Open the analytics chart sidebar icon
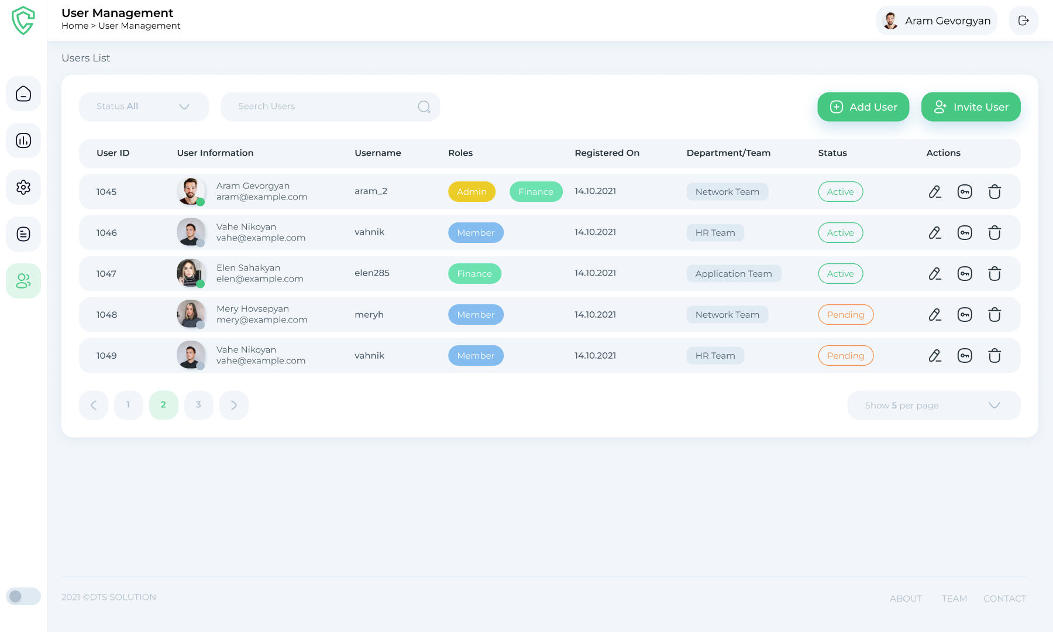The width and height of the screenshot is (1053, 632). (23, 140)
